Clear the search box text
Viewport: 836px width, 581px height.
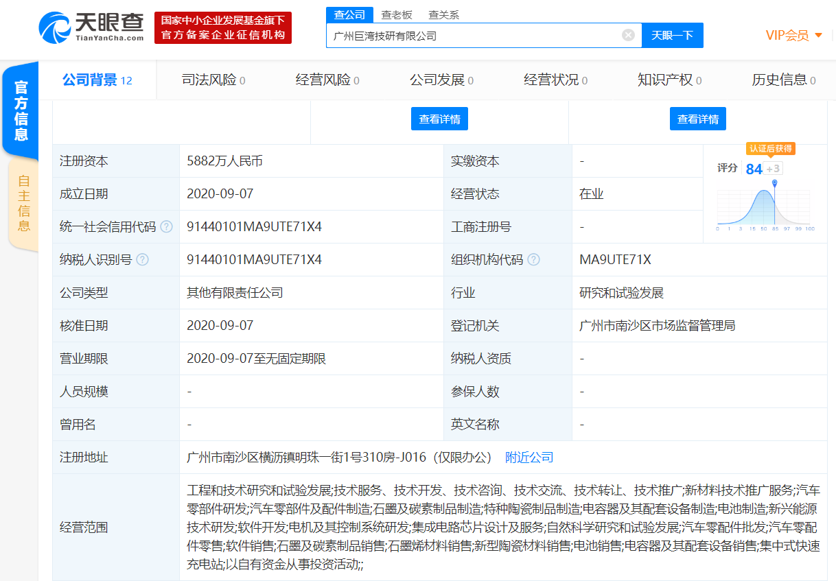[x=628, y=35]
